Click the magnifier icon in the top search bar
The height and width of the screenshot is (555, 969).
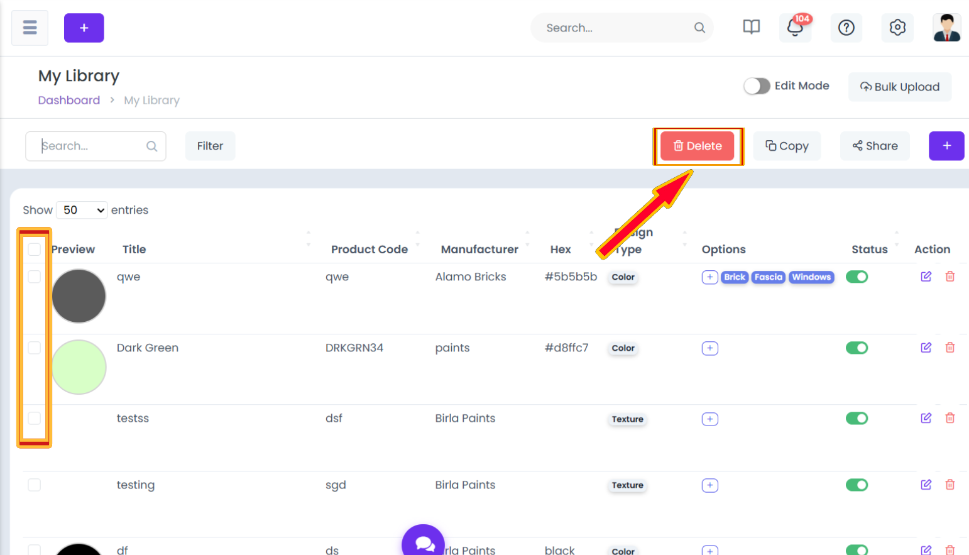coord(699,28)
